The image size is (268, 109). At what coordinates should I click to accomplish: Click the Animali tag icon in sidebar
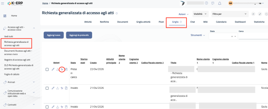pyautogui.click(x=5, y=82)
